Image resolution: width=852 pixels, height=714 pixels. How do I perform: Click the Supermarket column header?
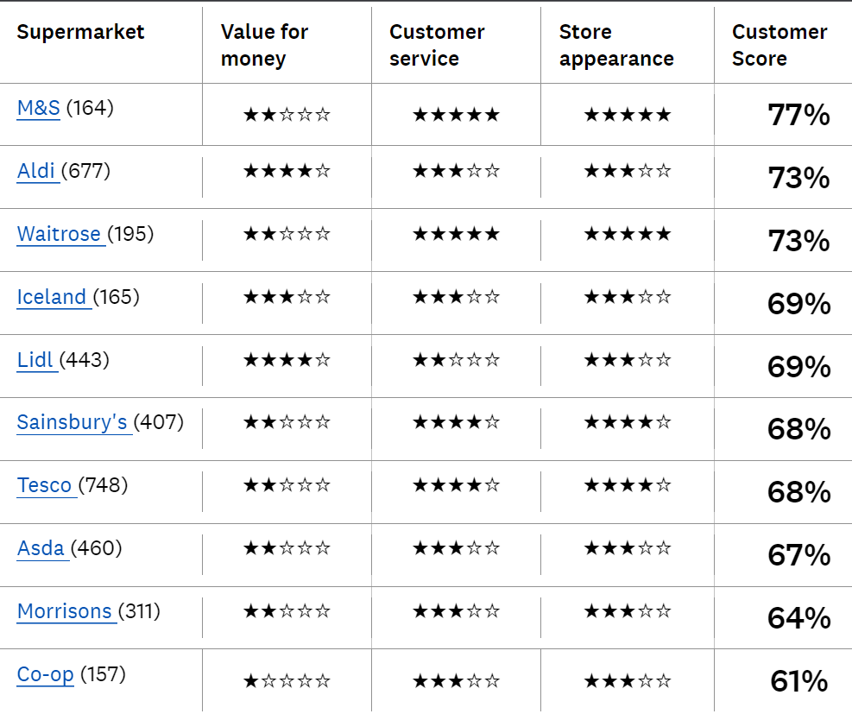click(80, 32)
